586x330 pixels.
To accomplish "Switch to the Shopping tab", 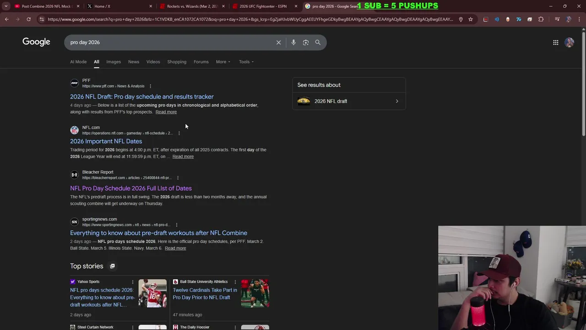I will coord(177,62).
